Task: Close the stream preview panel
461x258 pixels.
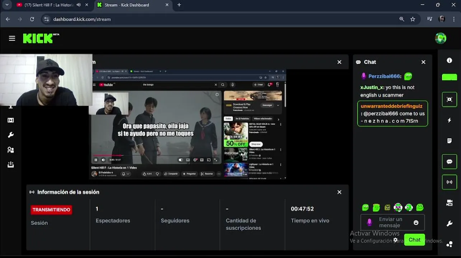Action: pyautogui.click(x=339, y=62)
